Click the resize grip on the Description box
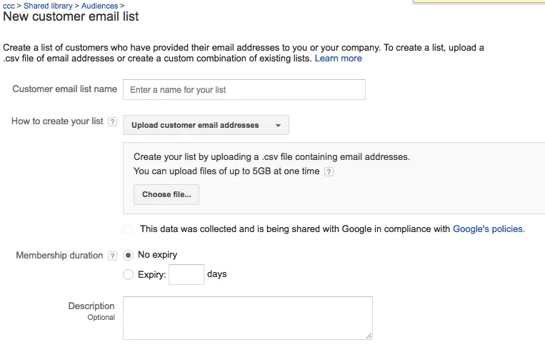The width and height of the screenshot is (545, 357). point(369,336)
